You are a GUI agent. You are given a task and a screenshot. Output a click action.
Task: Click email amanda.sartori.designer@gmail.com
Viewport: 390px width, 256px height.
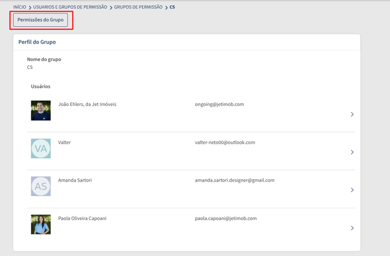[235, 180]
